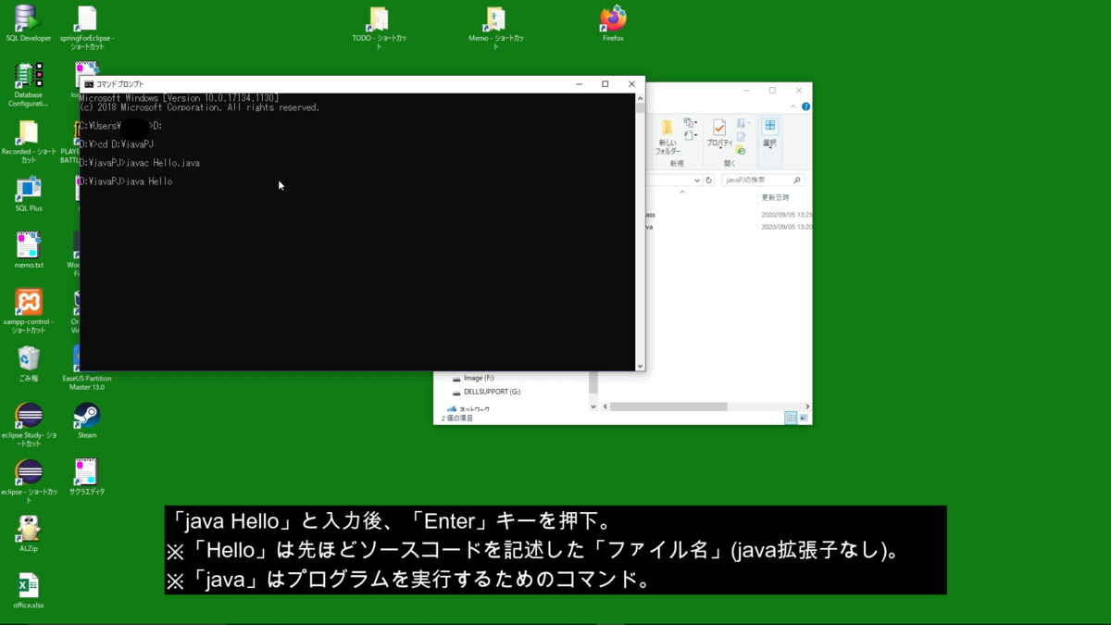1111x625 pixels.
Task: Create a folder with 新しいフォルダー button
Action: coord(668,135)
